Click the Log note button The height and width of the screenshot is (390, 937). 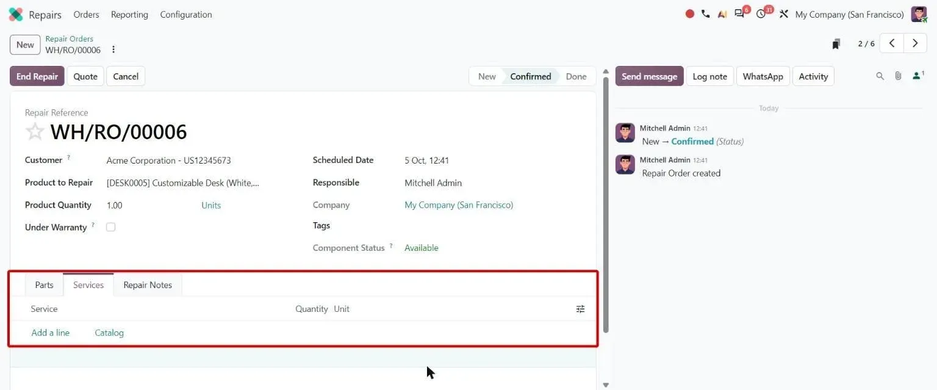(x=710, y=76)
